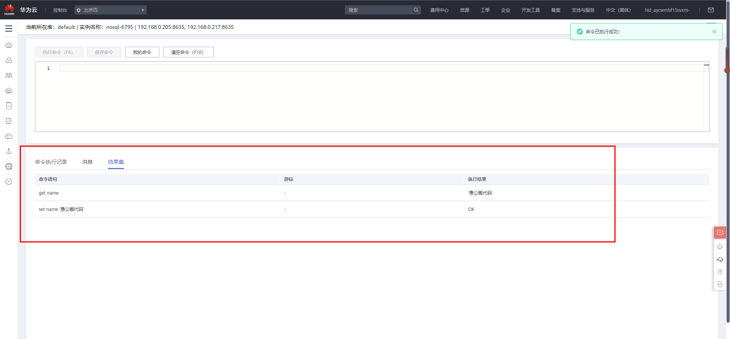Open the hid_aycwmbf15svxns account menu
The height and width of the screenshot is (339, 730).
[667, 10]
